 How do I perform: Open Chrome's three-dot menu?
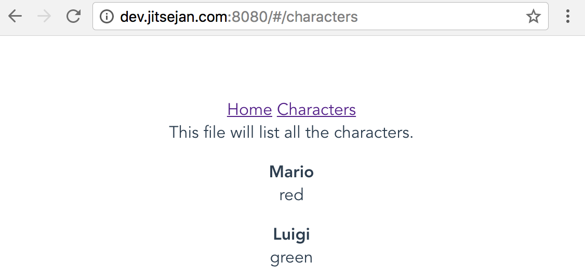(x=567, y=17)
